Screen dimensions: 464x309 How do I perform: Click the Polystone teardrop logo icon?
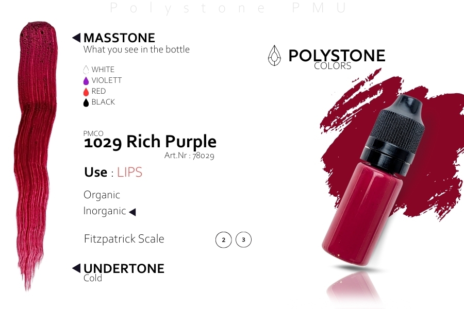274,55
